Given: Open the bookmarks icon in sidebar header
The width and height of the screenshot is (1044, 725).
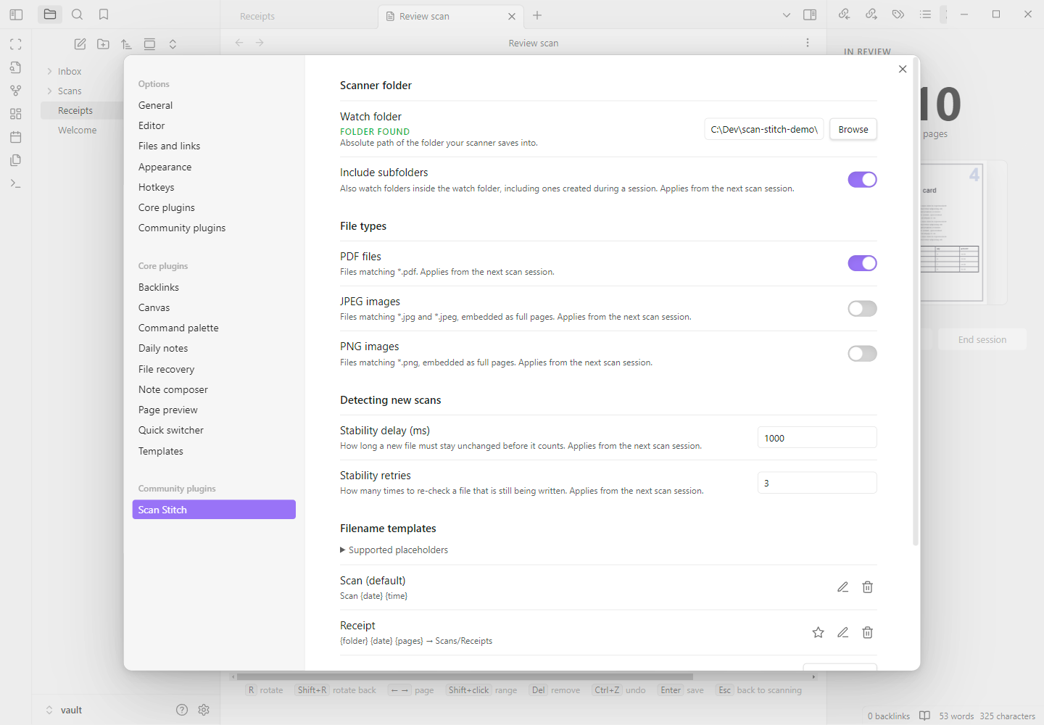Looking at the screenshot, I should (104, 14).
